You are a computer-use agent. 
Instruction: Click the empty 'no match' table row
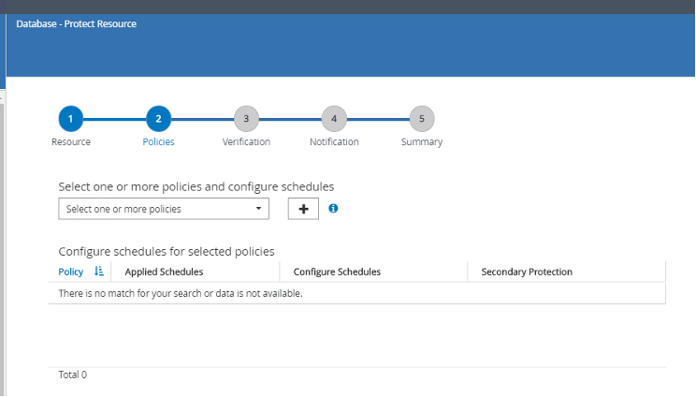pos(355,293)
